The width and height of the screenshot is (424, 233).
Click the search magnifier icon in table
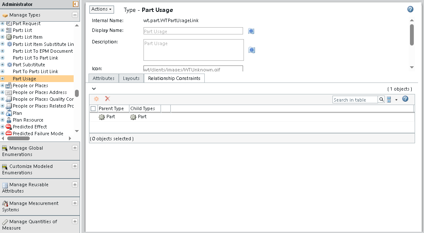(381, 99)
